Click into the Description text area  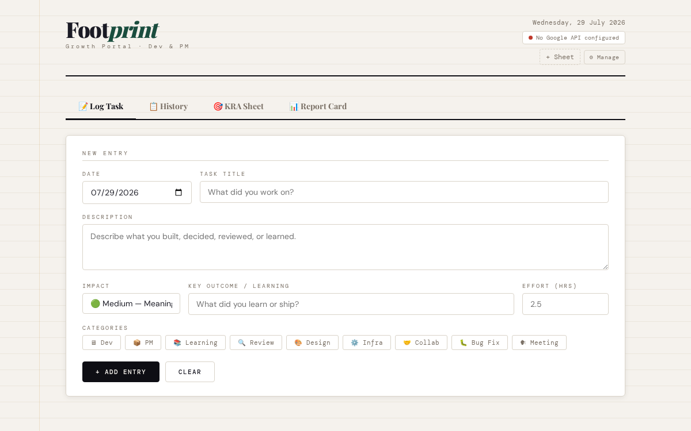tap(345, 247)
